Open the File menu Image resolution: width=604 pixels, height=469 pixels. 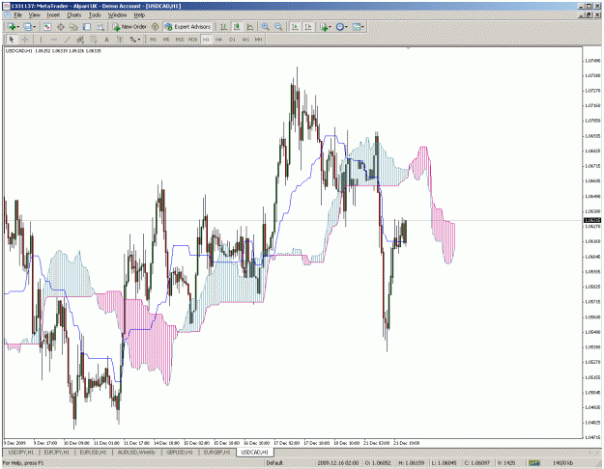point(18,15)
